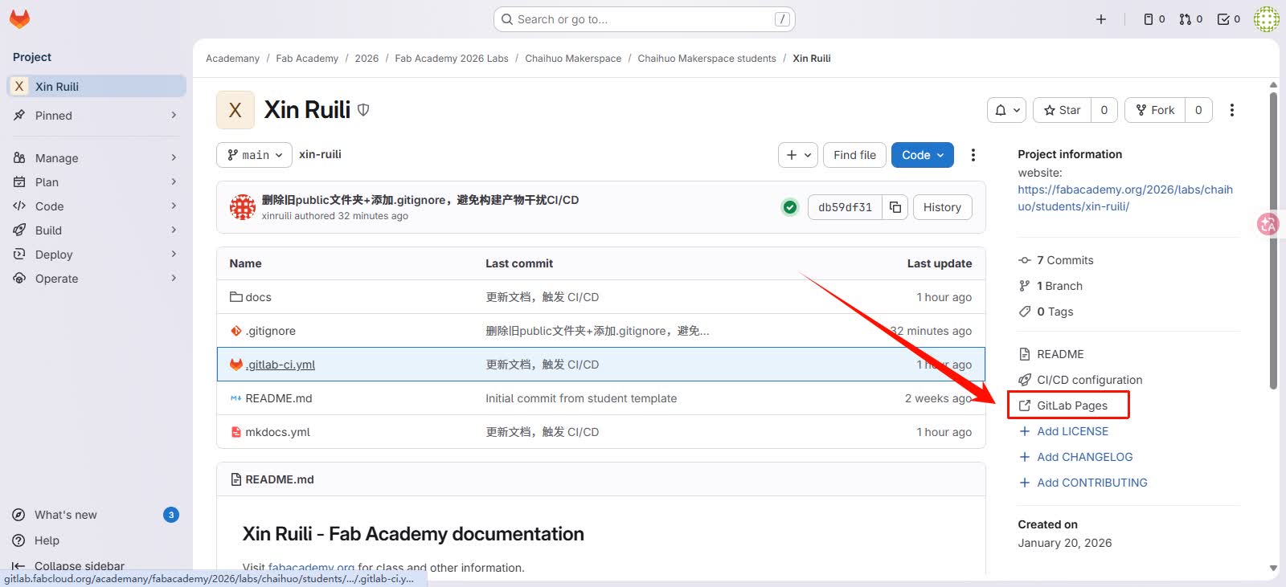Viewport: 1286px width, 587px height.
Task: Go to Chaihuo Makerspace students breadcrumb
Action: [707, 59]
